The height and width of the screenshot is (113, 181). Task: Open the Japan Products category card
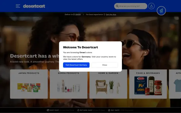pyautogui.click(x=29, y=84)
